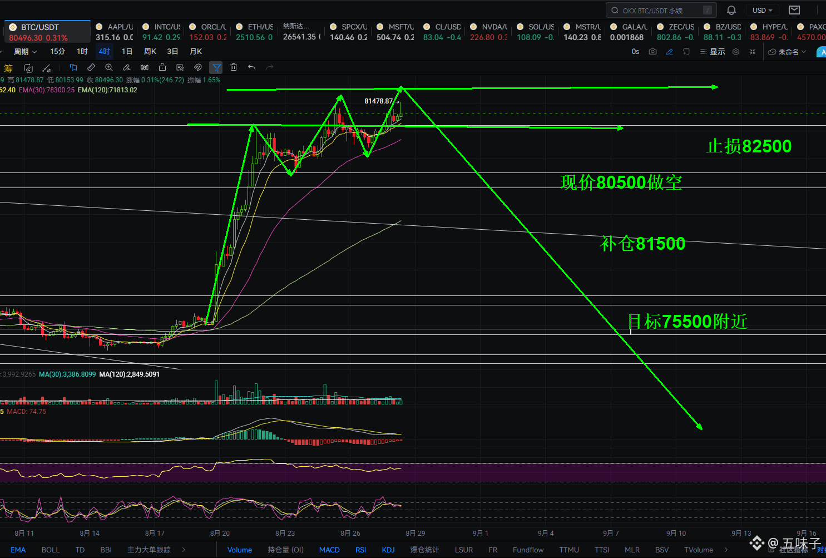This screenshot has height=558, width=826.
Task: Click the add-chart-layout icon beside pencil
Action: 686,52
